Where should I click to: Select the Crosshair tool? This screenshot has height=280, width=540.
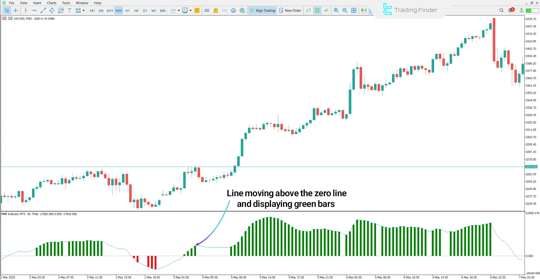coord(16,10)
